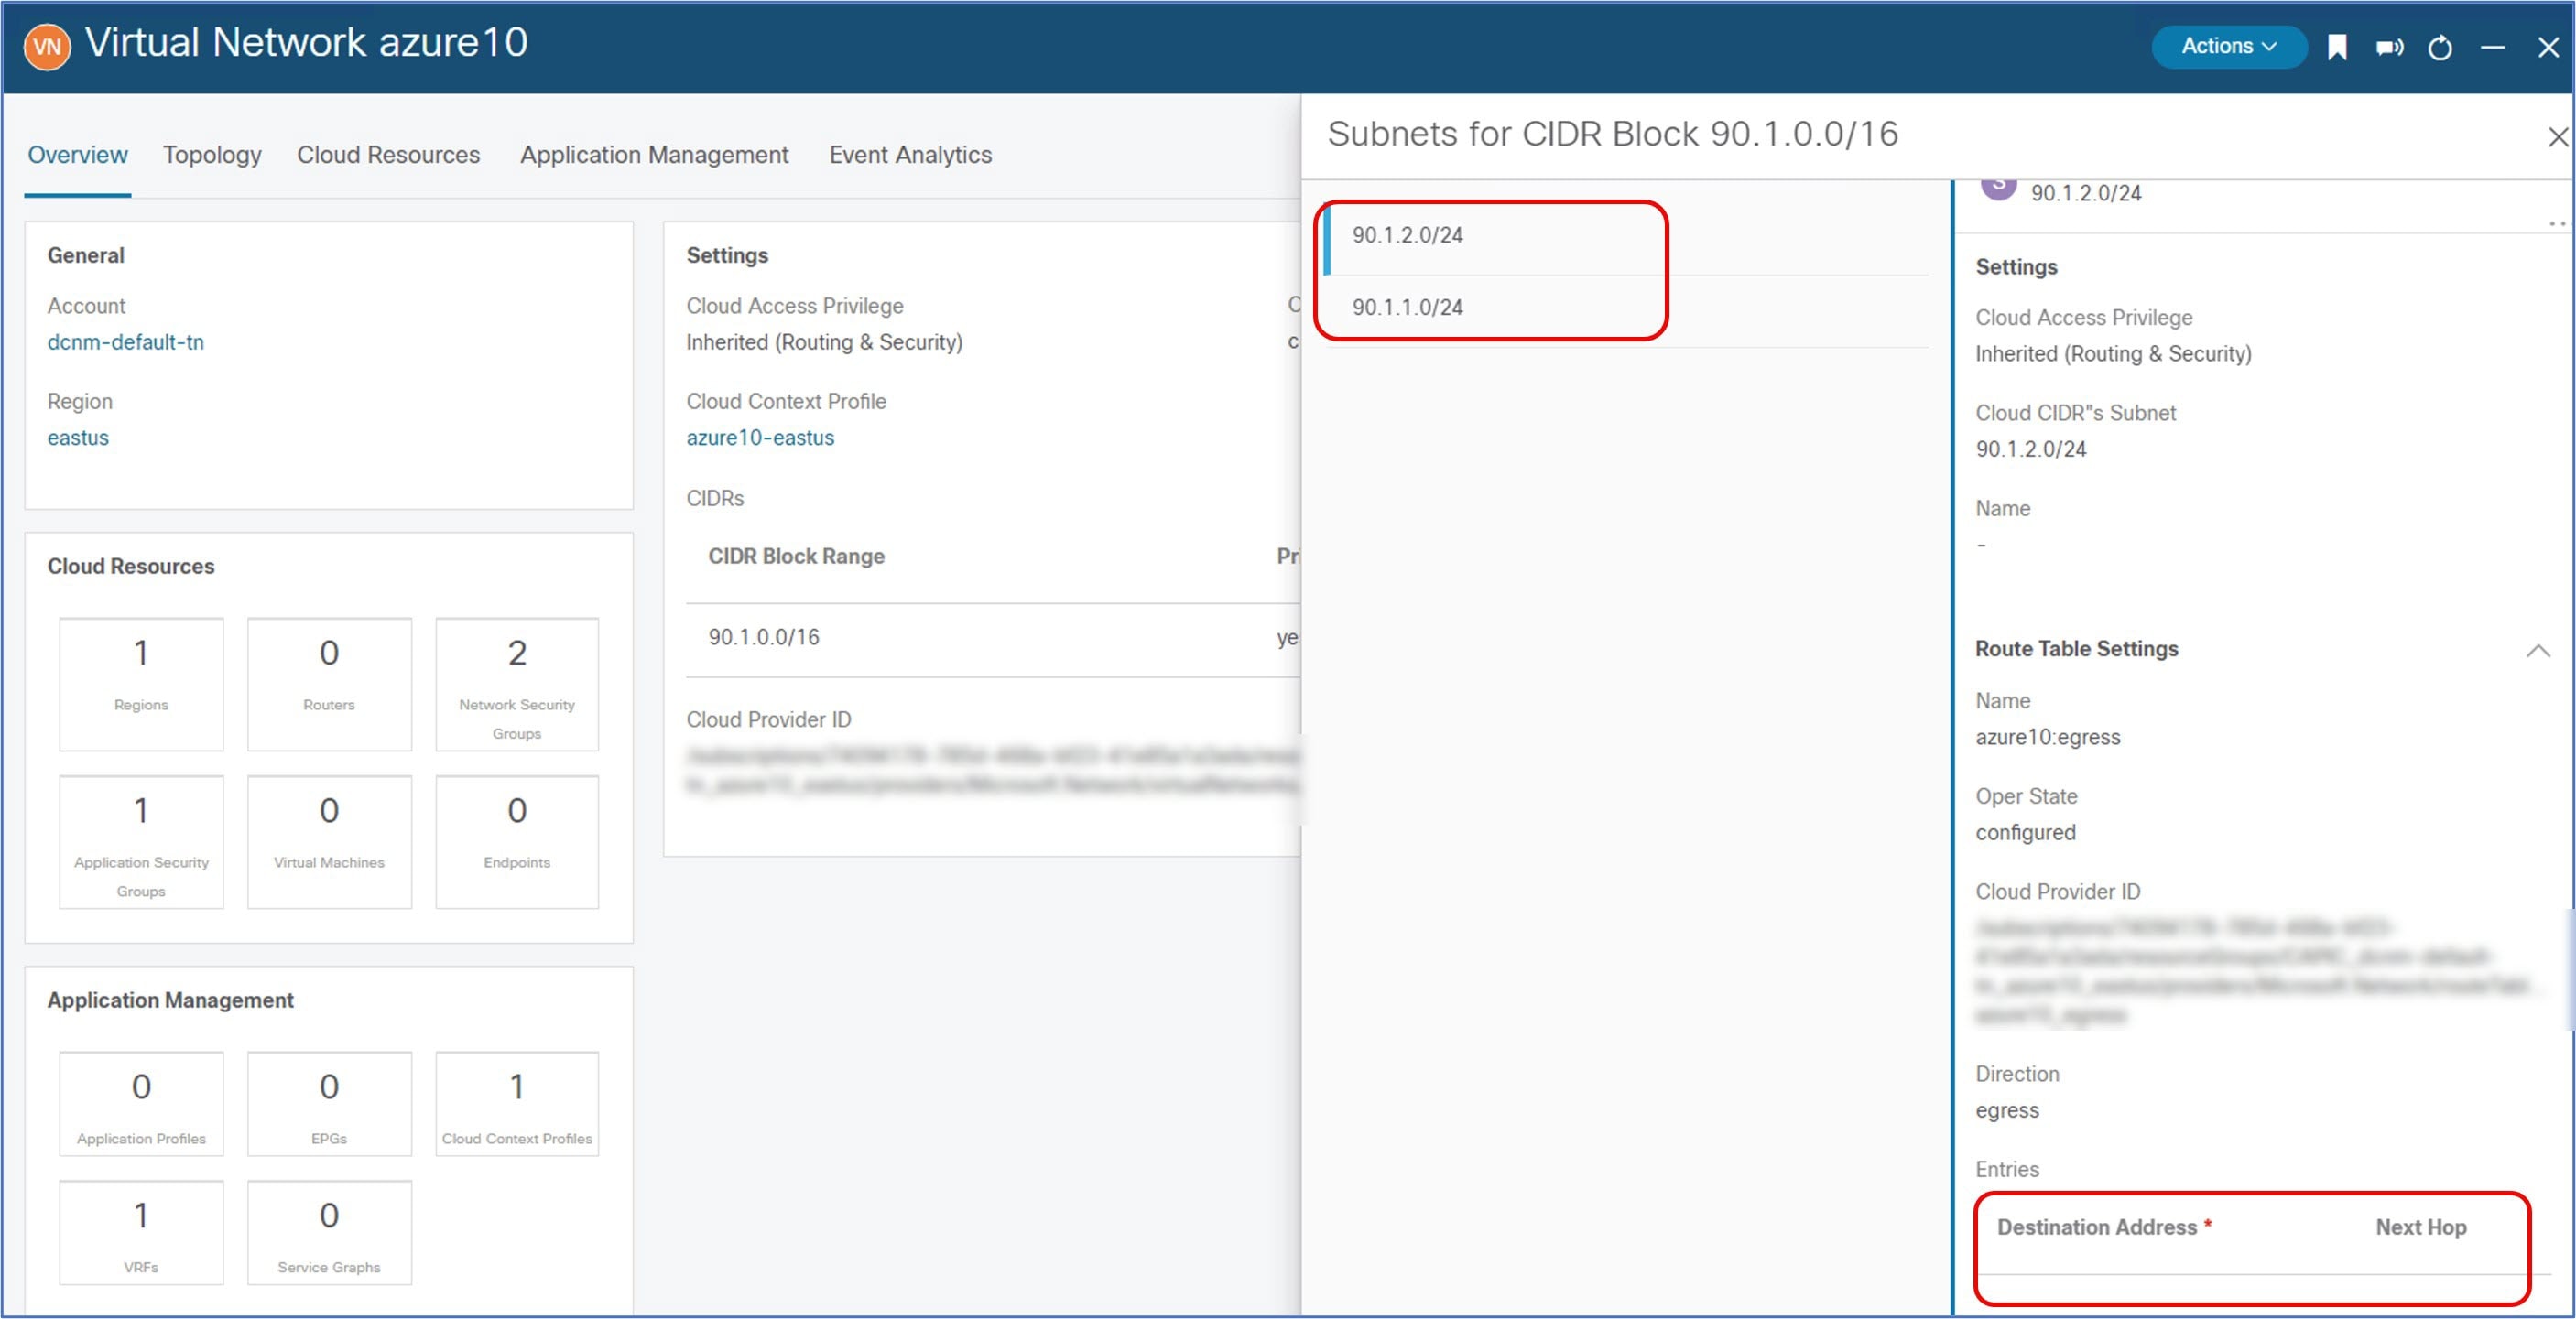Image resolution: width=2576 pixels, height=1319 pixels.
Task: Click the Regions count tile
Action: (141, 684)
